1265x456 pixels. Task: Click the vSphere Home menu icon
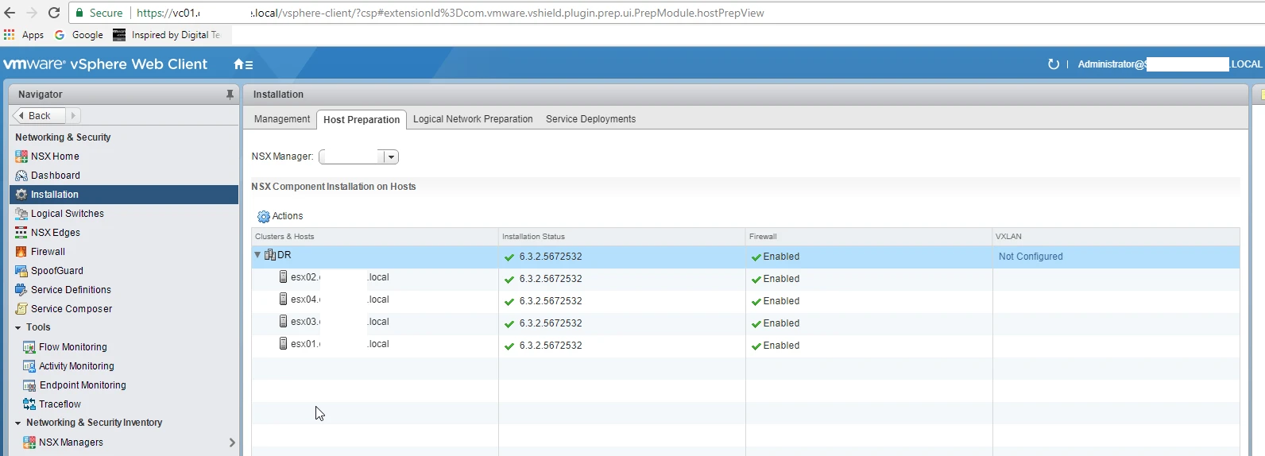click(x=243, y=64)
